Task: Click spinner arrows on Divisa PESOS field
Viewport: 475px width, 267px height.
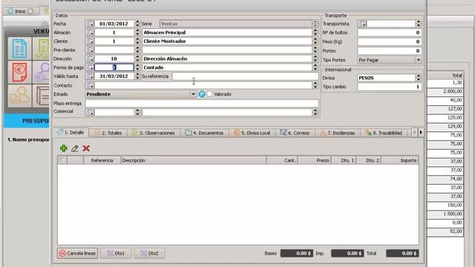Action: 419,78
